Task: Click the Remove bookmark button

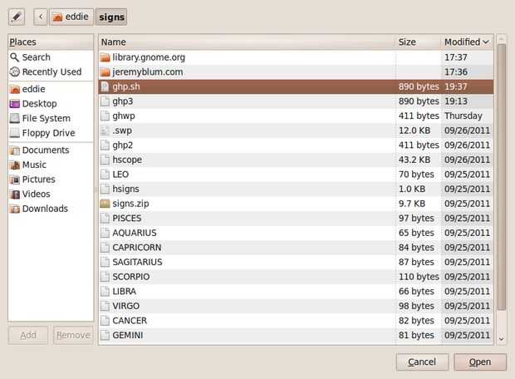Action: [x=74, y=335]
